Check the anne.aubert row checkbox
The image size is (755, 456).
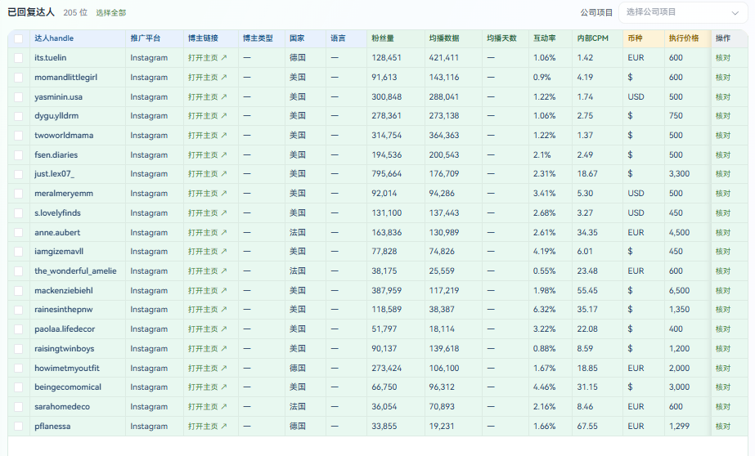[x=18, y=232]
